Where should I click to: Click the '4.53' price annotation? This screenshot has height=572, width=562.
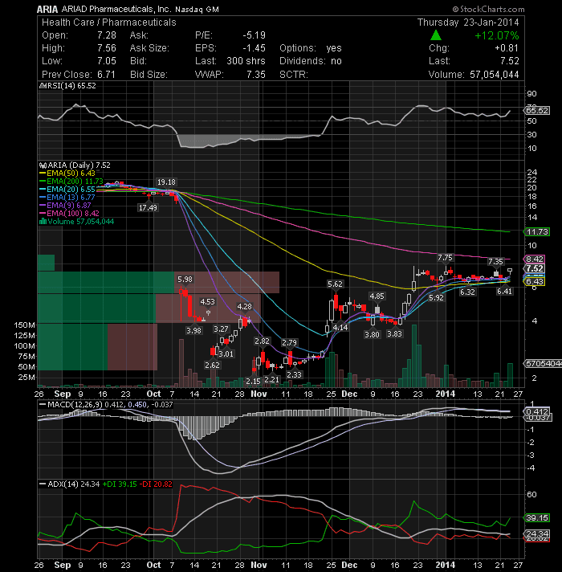coord(207,302)
